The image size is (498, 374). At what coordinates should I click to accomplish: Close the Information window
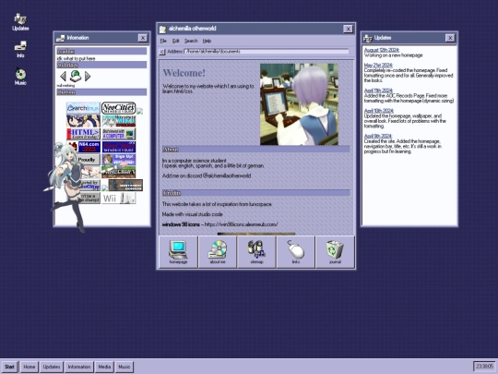(x=143, y=38)
